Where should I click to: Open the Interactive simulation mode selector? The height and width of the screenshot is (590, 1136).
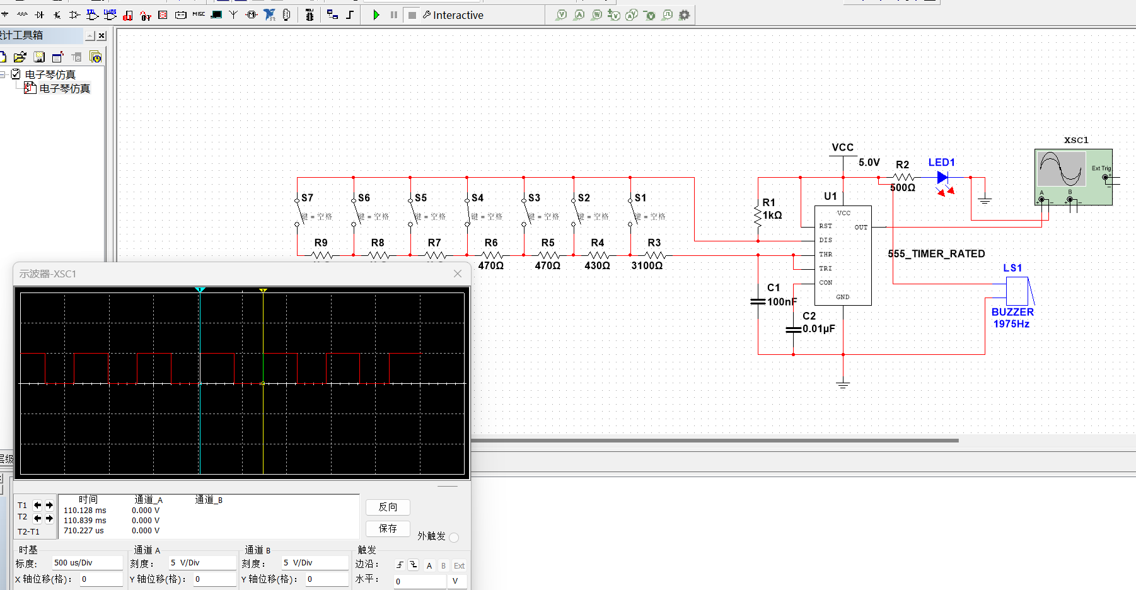(x=453, y=15)
